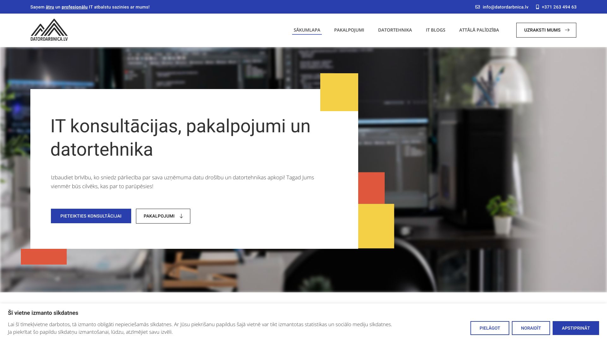Open the Pakalpojumi navigation menu item

(x=349, y=30)
